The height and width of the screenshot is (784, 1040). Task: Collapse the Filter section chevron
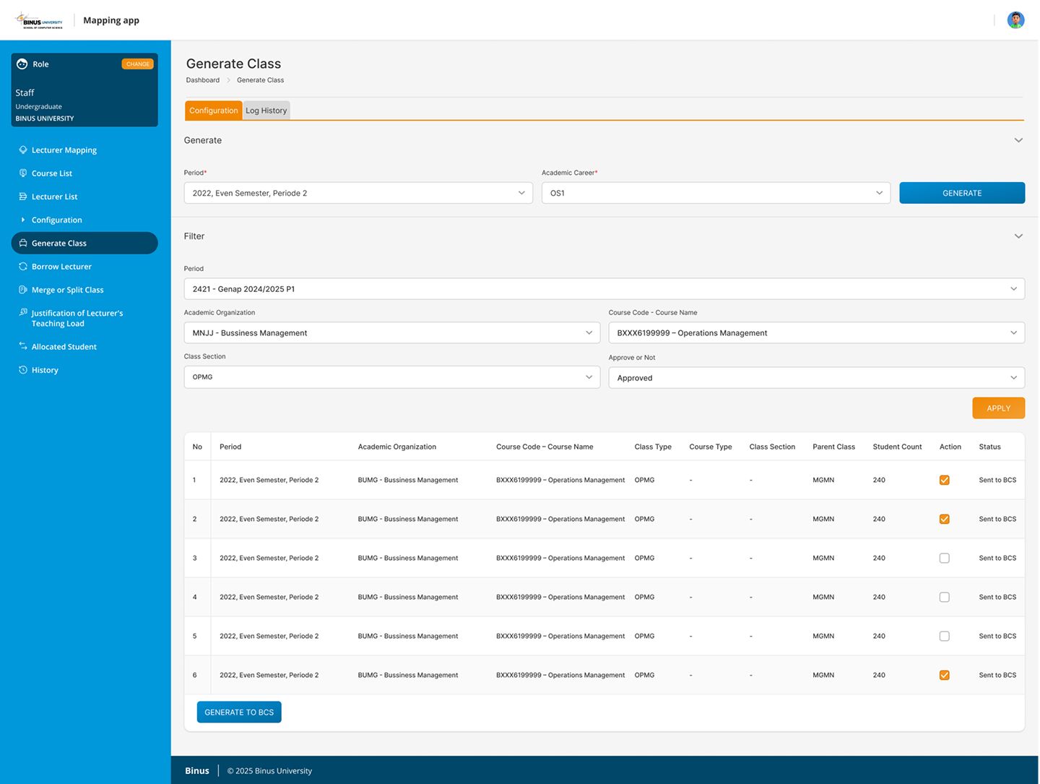[x=1018, y=236]
